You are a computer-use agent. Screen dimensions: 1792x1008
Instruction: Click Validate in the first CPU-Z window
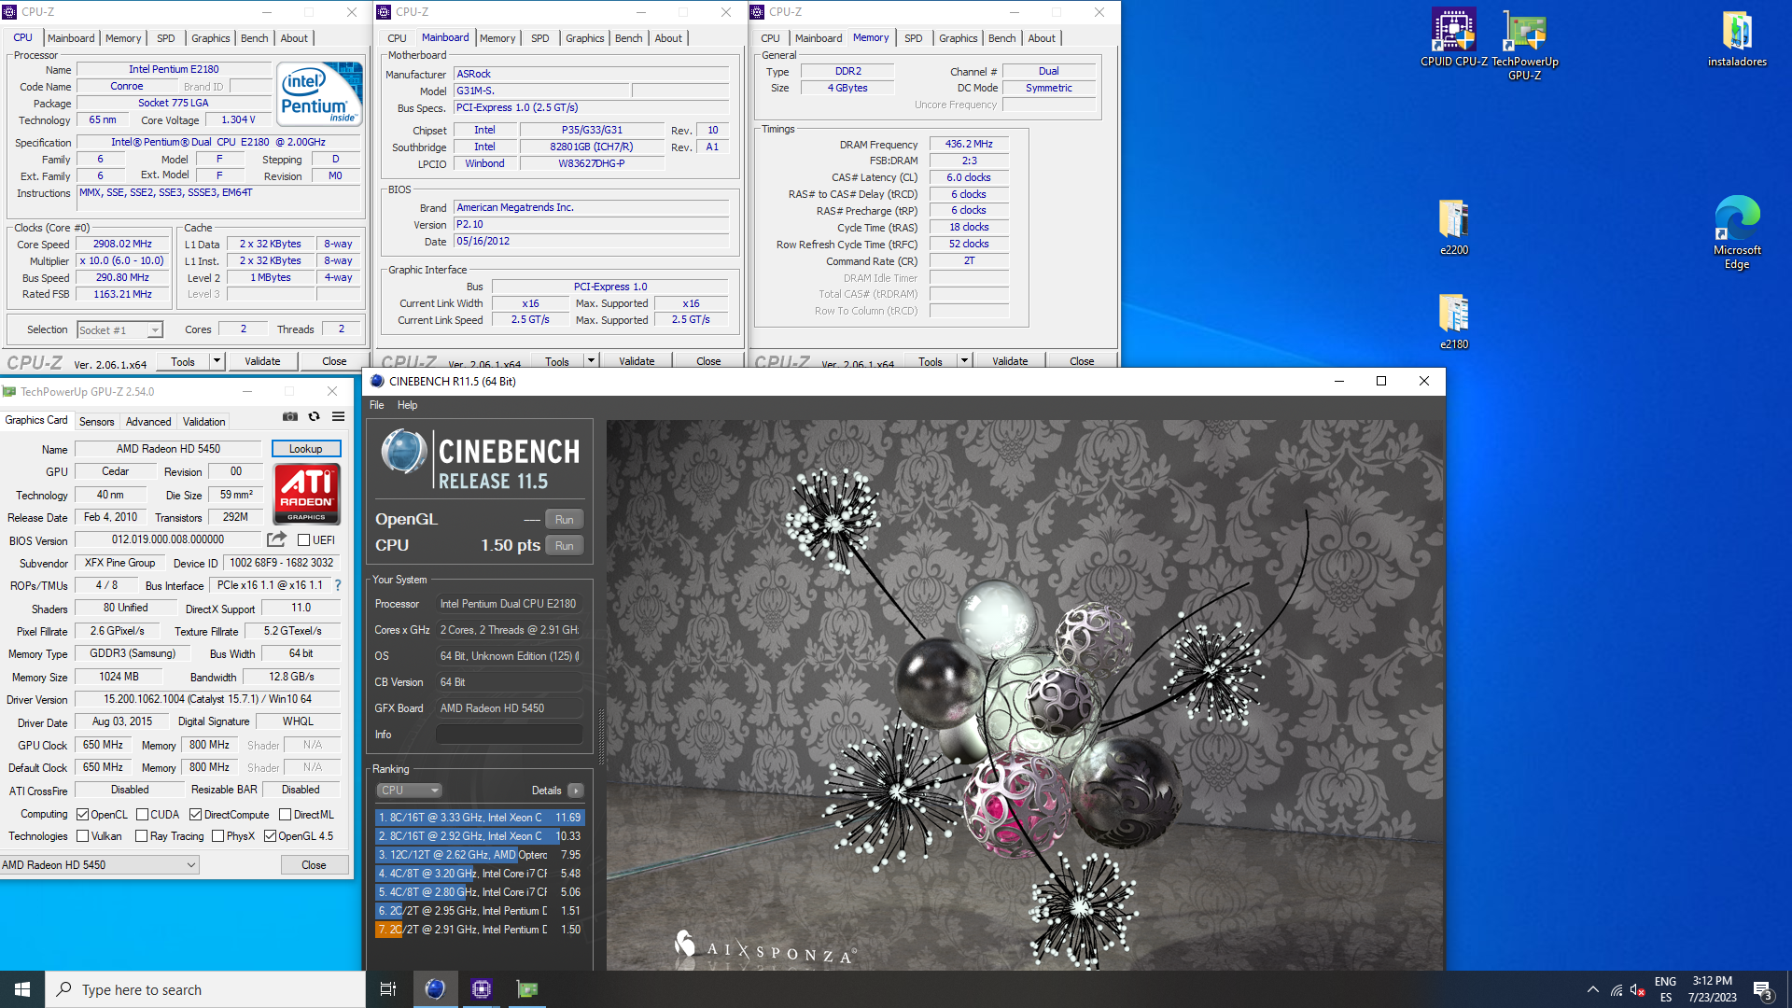[x=262, y=361]
